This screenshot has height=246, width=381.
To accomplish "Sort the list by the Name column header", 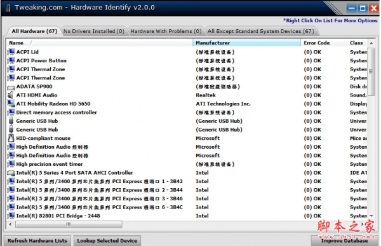I will tap(99, 43).
